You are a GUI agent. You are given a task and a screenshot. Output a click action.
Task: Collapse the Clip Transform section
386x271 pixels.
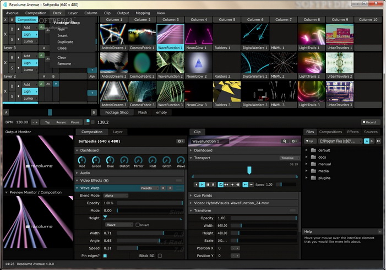coord(191,211)
